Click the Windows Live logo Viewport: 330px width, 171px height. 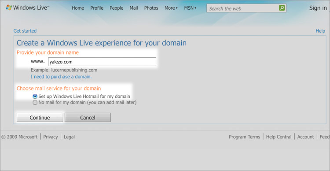pyautogui.click(x=28, y=8)
